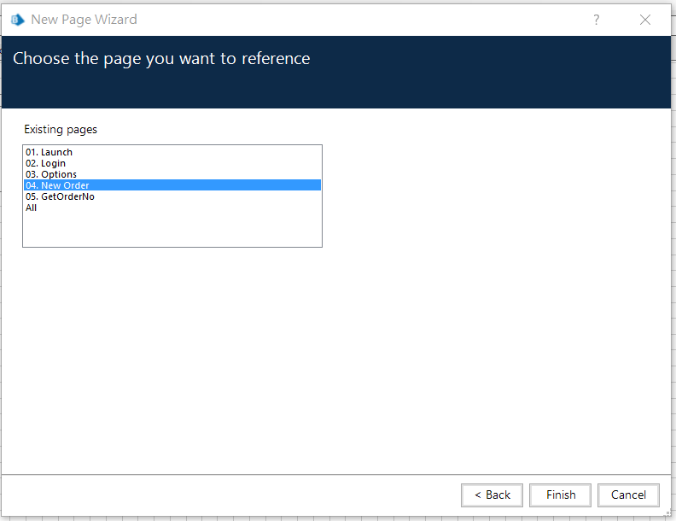
Task: Click the blank white area below the list
Action: (336, 358)
